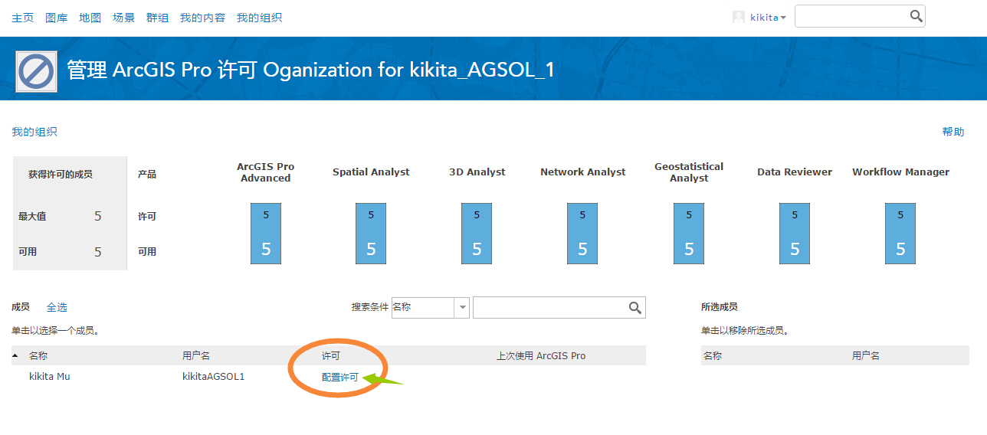Open the 我的内容 menu item
Screen dimensions: 987x435
[x=203, y=18]
